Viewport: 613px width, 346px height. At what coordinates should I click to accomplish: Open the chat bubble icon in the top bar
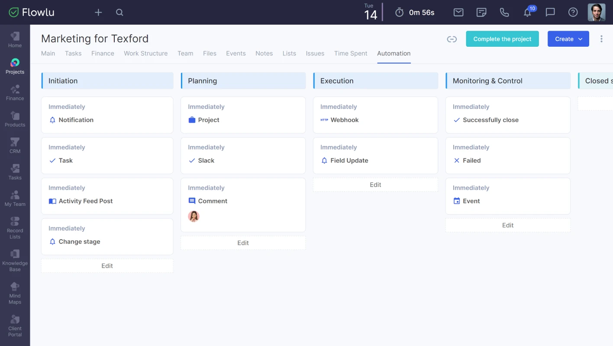(550, 12)
